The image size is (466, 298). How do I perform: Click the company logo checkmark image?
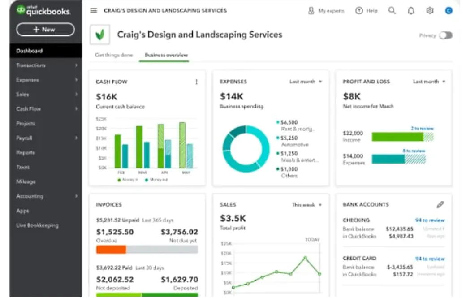pyautogui.click(x=100, y=35)
